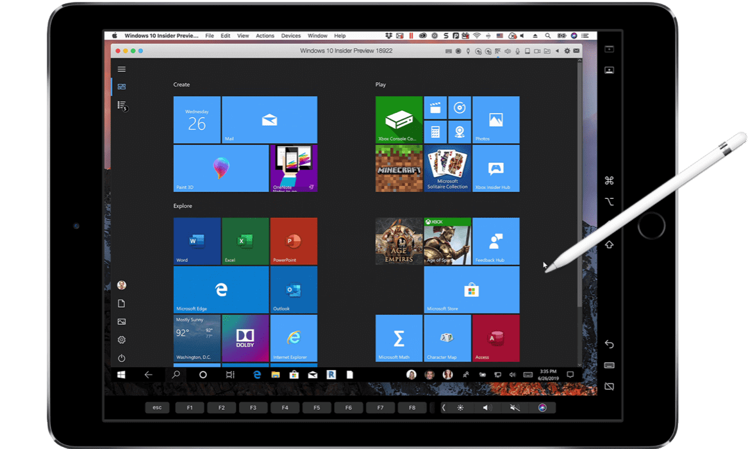
Task: Launch the Minecraft tile
Action: click(399, 169)
